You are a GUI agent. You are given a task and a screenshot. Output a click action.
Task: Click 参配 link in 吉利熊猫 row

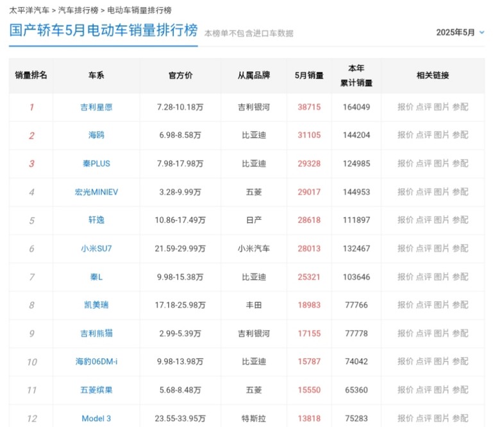460,333
